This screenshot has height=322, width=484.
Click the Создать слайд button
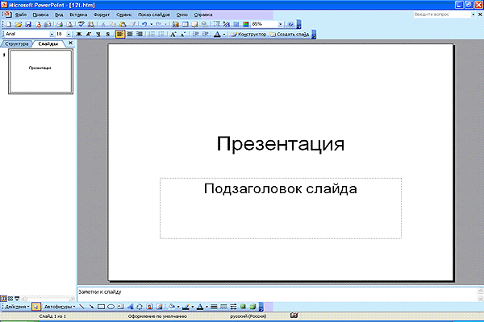pos(290,34)
